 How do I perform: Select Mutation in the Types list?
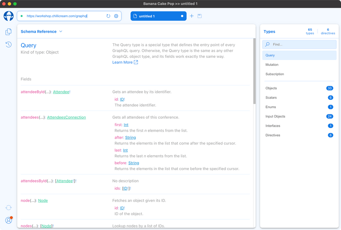(299, 65)
